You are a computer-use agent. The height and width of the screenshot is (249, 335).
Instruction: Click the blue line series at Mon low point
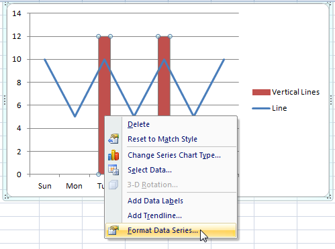click(x=75, y=116)
